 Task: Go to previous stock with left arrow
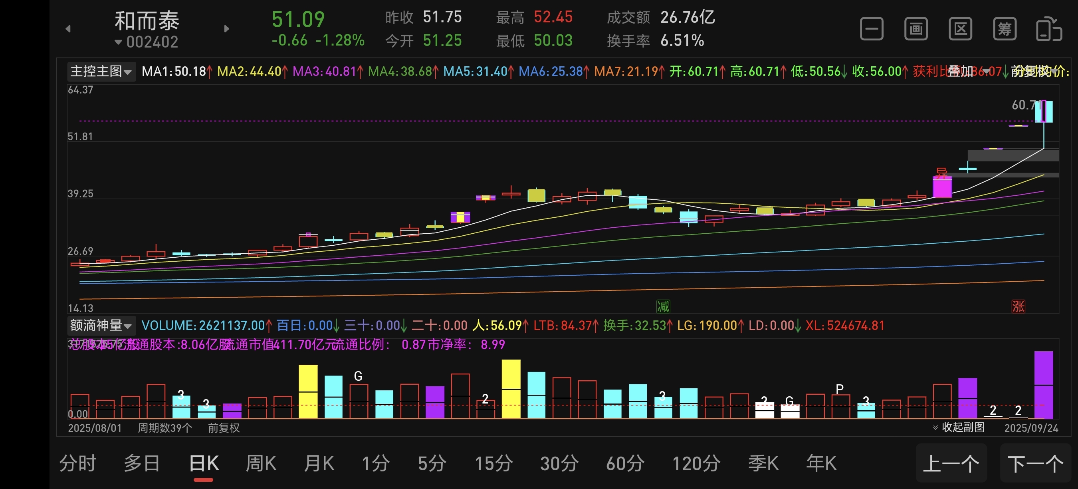68,29
